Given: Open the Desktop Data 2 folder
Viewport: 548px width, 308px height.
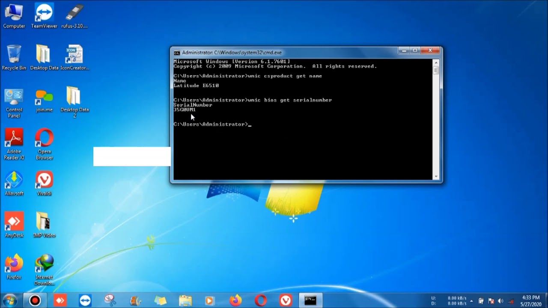Looking at the screenshot, I should point(74,103).
